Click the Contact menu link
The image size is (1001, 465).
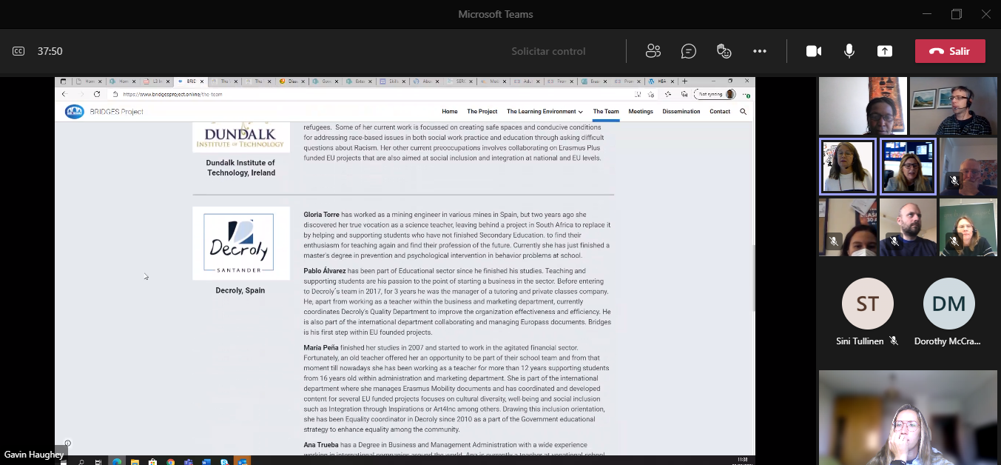[x=720, y=112]
